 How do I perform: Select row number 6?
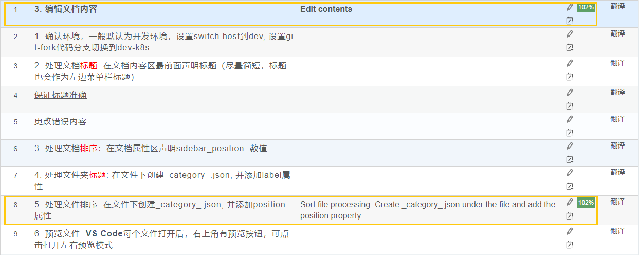(x=15, y=149)
